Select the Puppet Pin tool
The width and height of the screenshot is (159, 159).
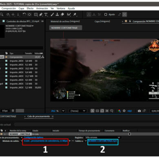75,14
